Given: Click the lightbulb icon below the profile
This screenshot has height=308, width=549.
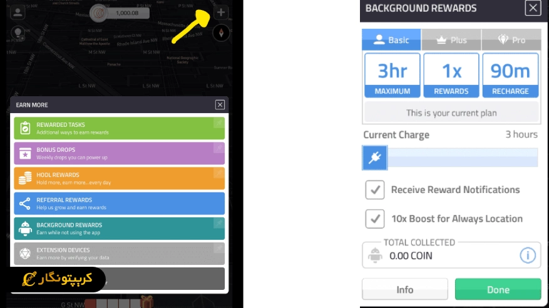Looking at the screenshot, I should click(x=18, y=33).
